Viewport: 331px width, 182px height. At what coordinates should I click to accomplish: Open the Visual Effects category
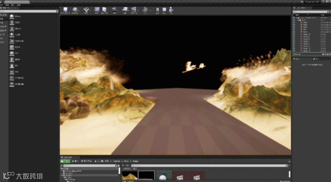4,30
